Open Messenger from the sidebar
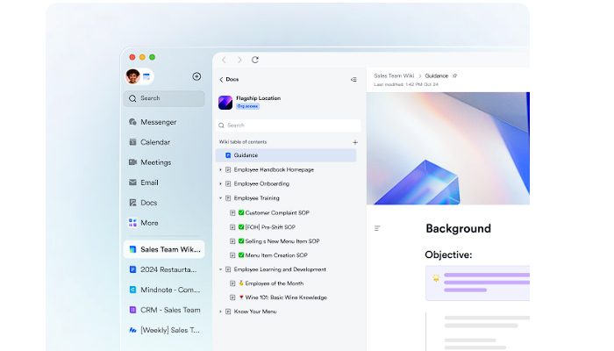614x351 pixels. pyautogui.click(x=158, y=122)
